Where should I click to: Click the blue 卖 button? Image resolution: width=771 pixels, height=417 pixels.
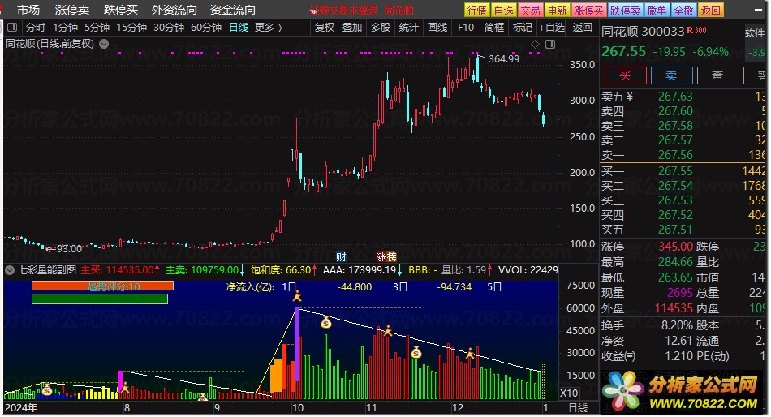click(x=671, y=75)
